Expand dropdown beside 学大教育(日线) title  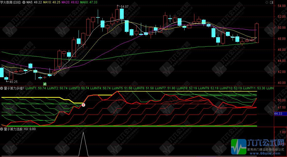coord(24,2)
